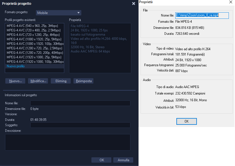Click the Reimposta button
Image resolution: width=235 pixels, height=166 pixels.
click(84, 81)
